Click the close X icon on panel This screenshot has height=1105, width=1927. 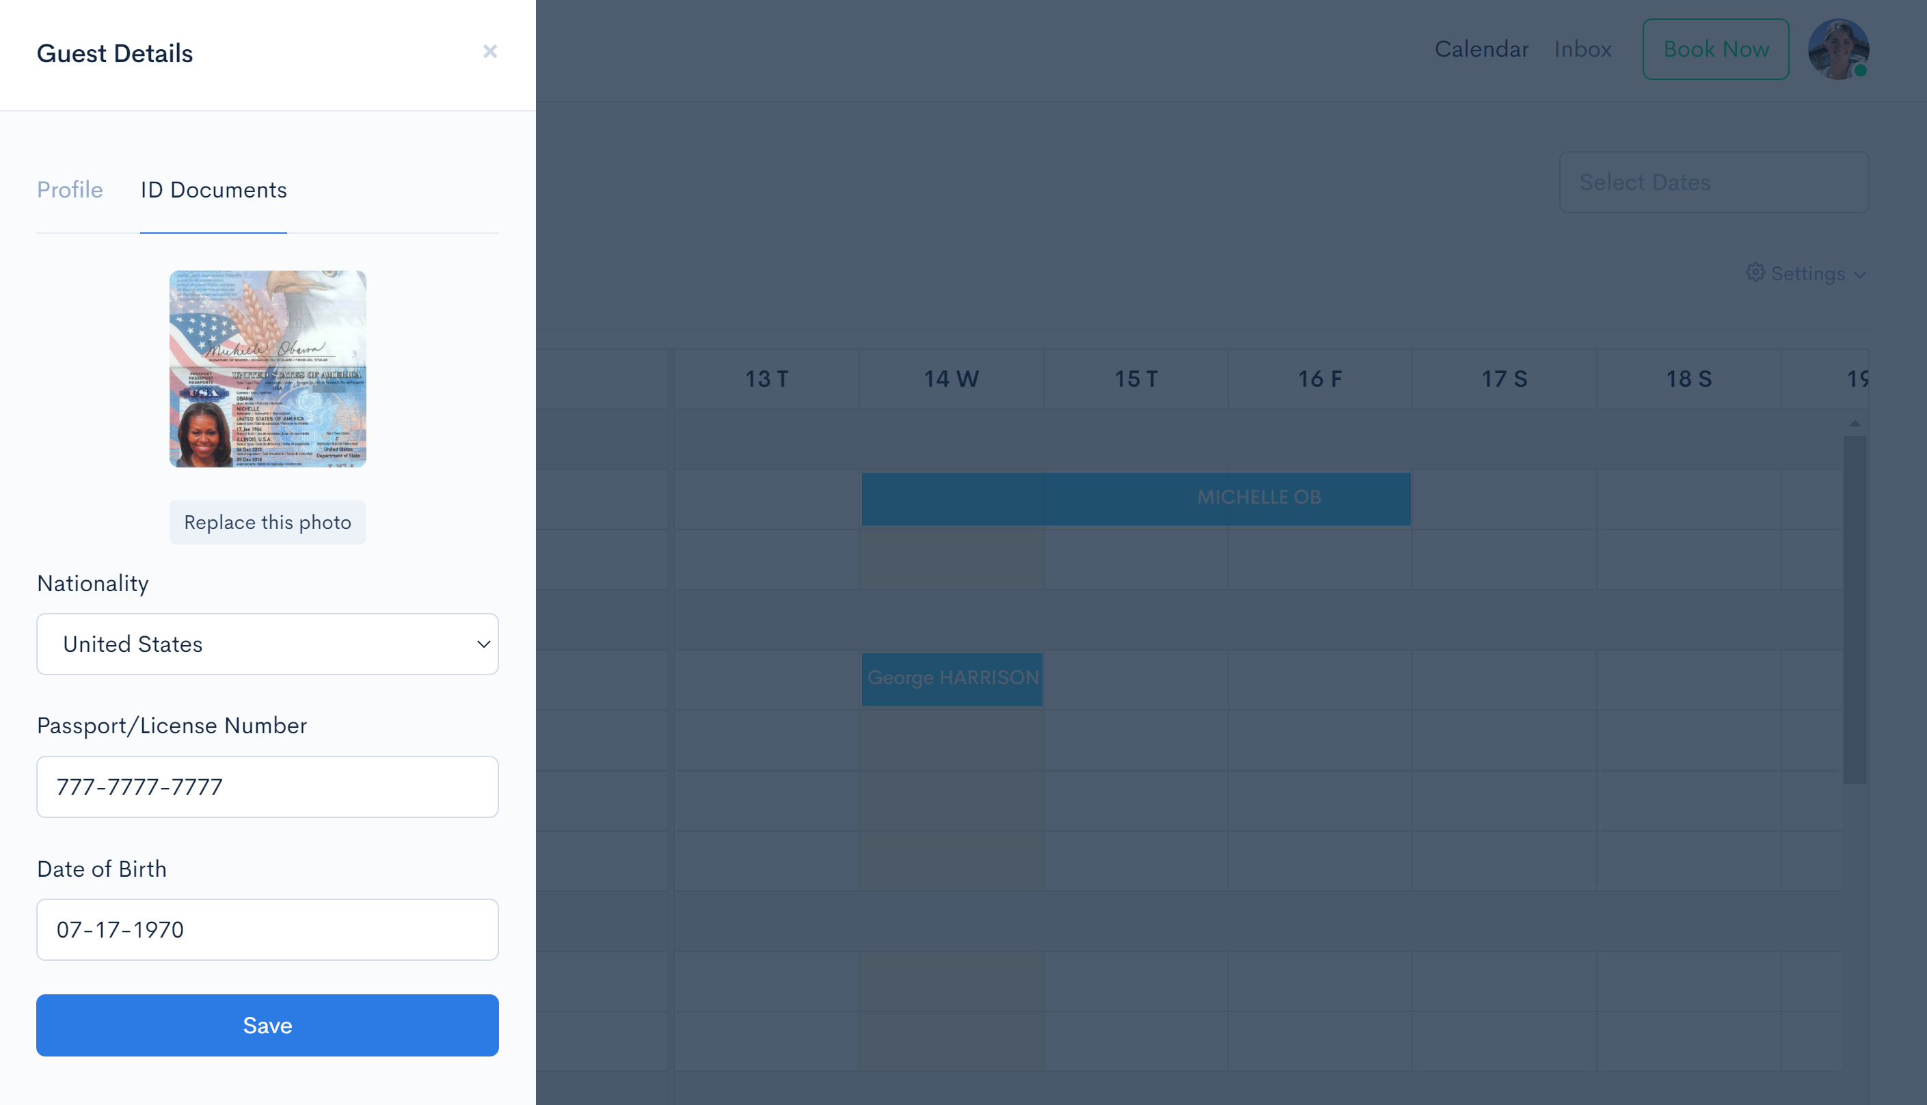(x=489, y=52)
